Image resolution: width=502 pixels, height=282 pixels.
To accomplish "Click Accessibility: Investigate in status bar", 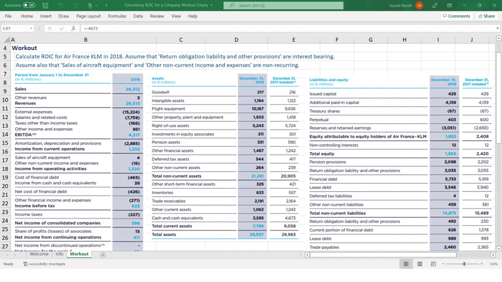I will click(44, 264).
